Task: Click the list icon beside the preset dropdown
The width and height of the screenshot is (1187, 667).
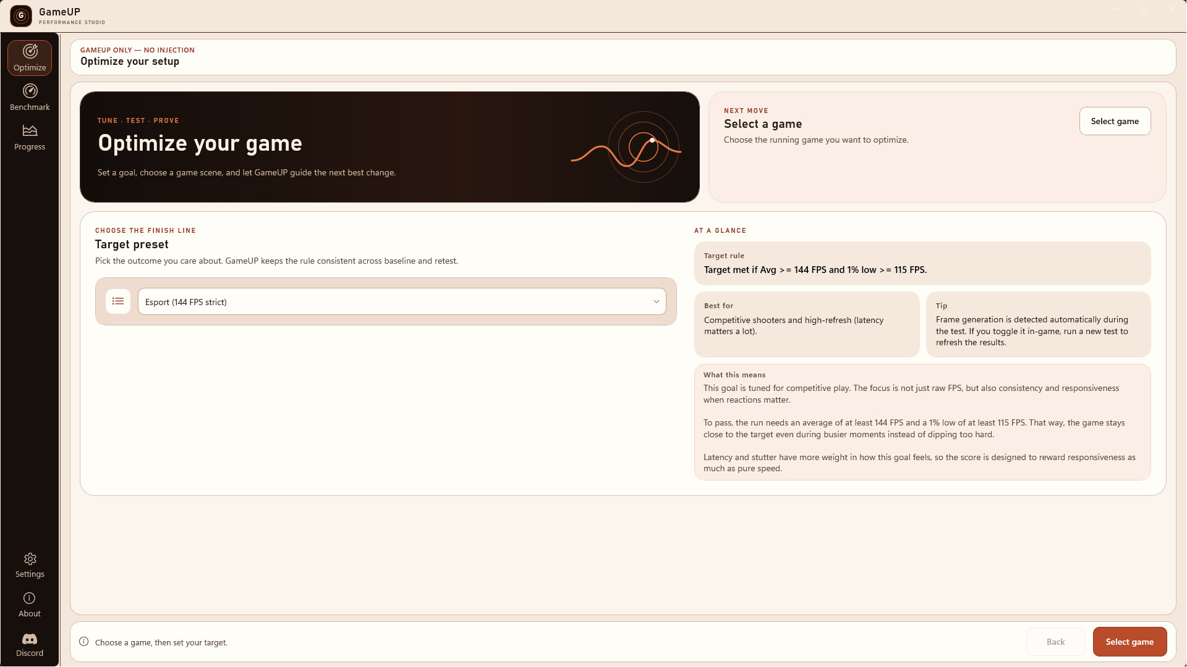Action: (118, 301)
